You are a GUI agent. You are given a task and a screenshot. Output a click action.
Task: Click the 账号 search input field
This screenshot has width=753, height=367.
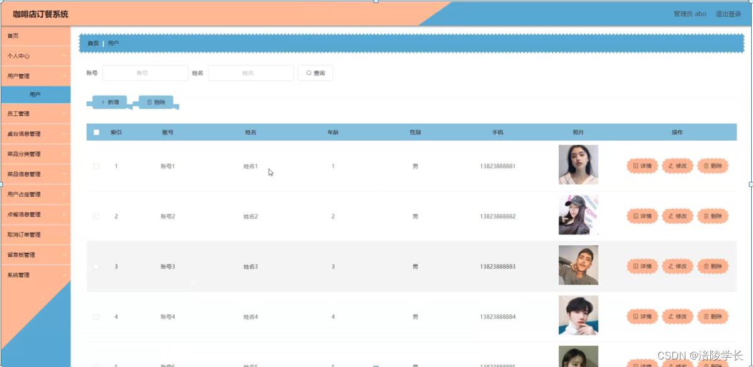(145, 73)
